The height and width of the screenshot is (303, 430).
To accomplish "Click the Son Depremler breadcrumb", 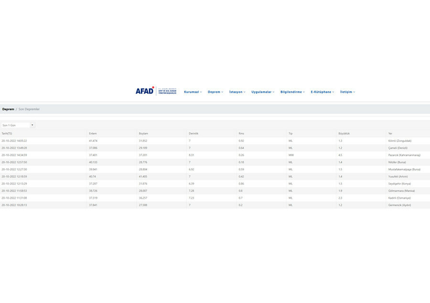I will click(x=29, y=109).
